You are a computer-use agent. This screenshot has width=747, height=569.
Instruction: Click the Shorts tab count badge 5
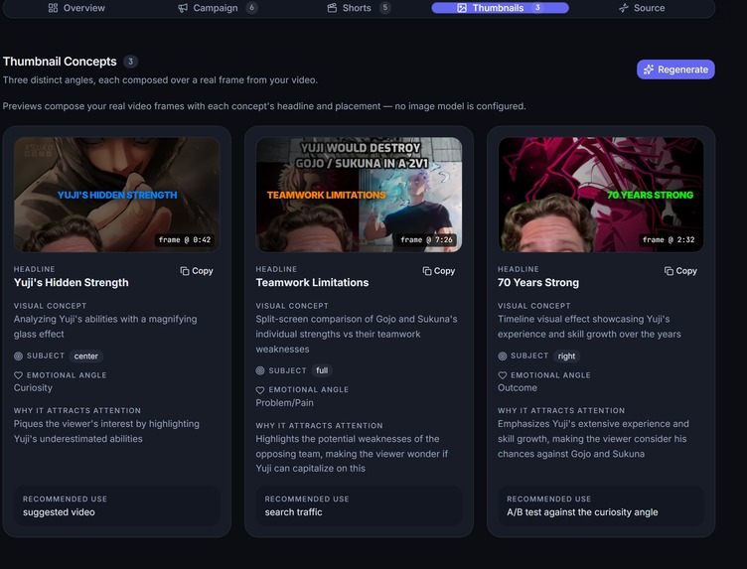click(385, 8)
